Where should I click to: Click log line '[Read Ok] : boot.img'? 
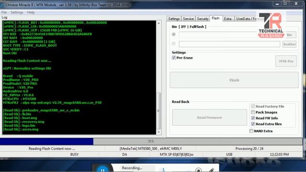[x=20, y=118]
